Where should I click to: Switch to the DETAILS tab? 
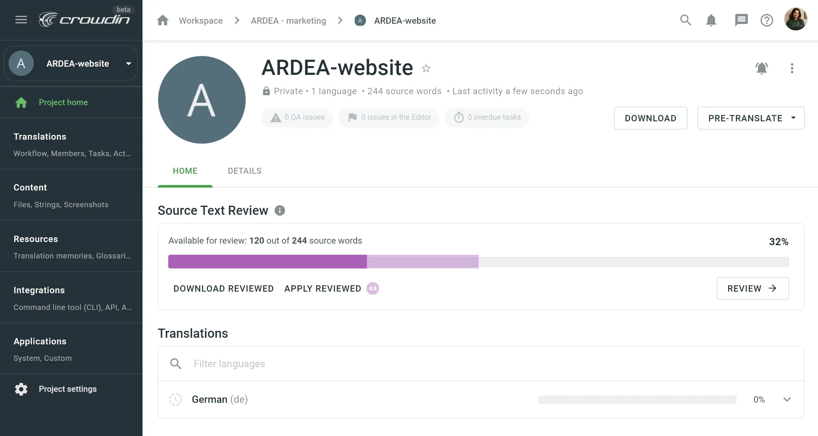pos(245,170)
